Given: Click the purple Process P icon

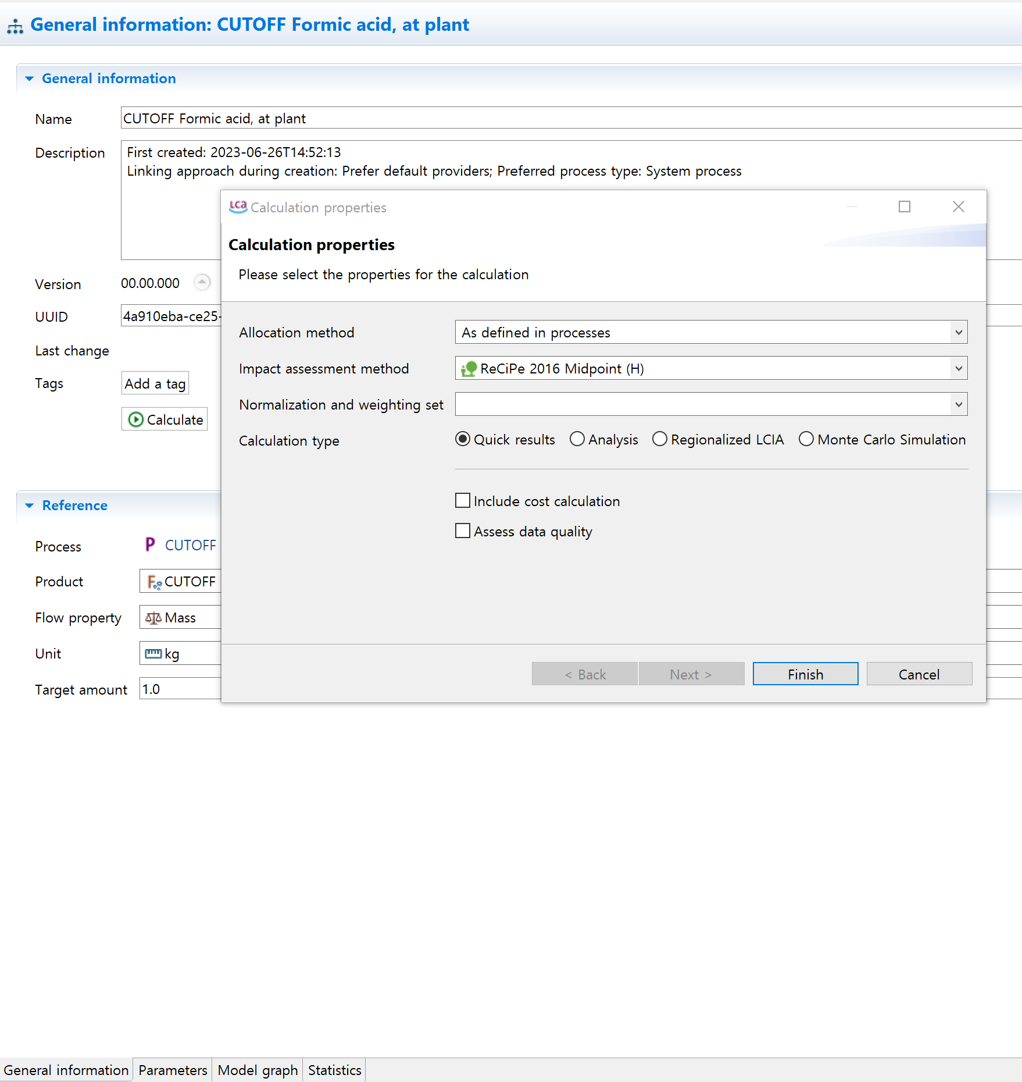Looking at the screenshot, I should point(150,544).
